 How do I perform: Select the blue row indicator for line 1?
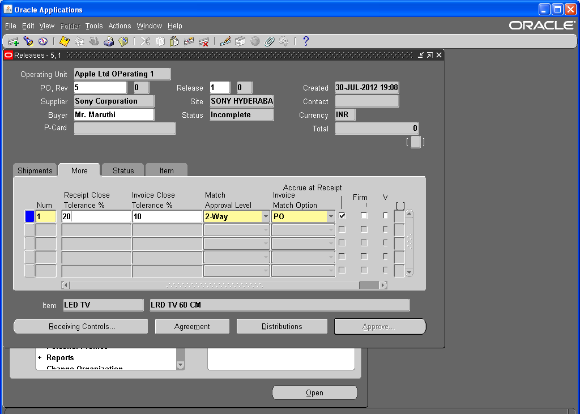coord(29,216)
